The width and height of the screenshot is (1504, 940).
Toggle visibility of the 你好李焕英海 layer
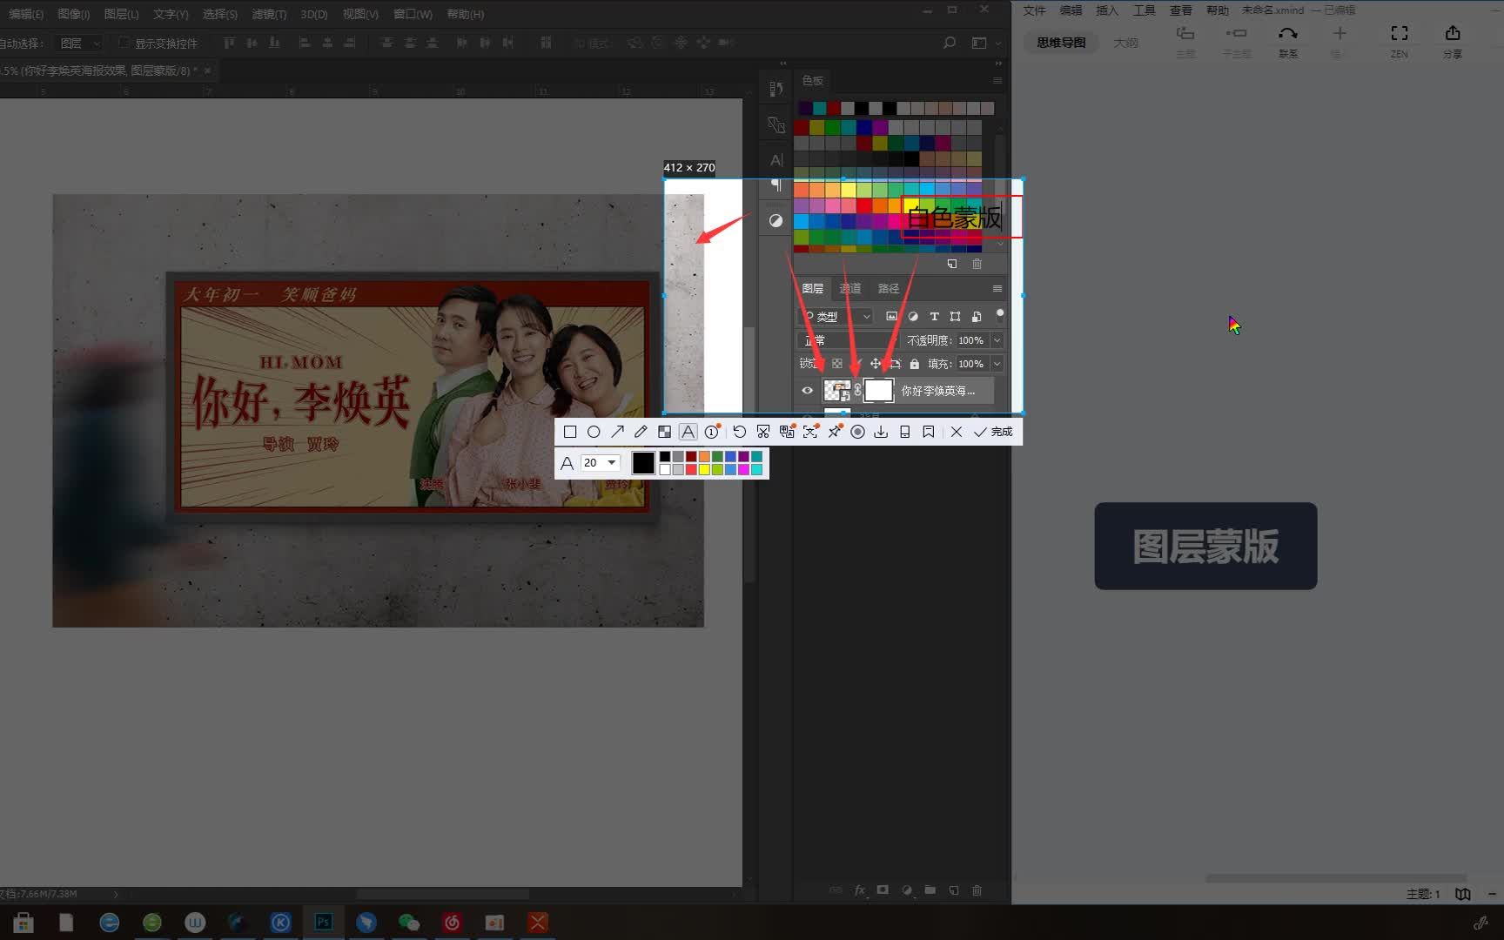(x=808, y=391)
